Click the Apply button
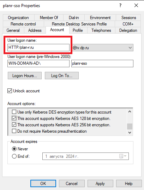This screenshot has height=190, width=144. tap(100, 184)
